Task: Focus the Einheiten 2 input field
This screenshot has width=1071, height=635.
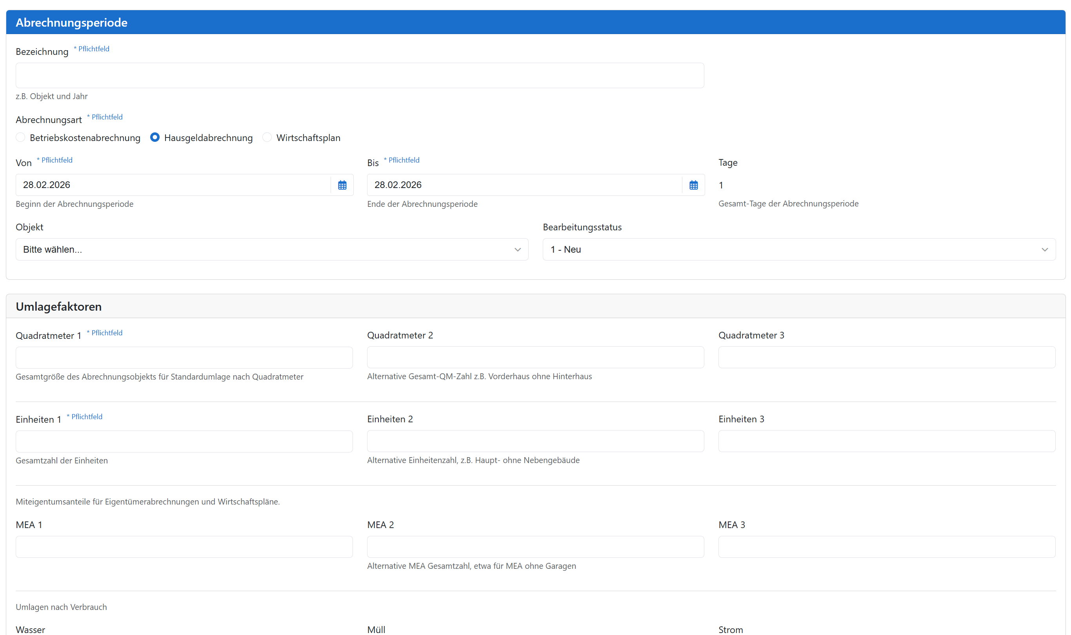Action: 535,441
